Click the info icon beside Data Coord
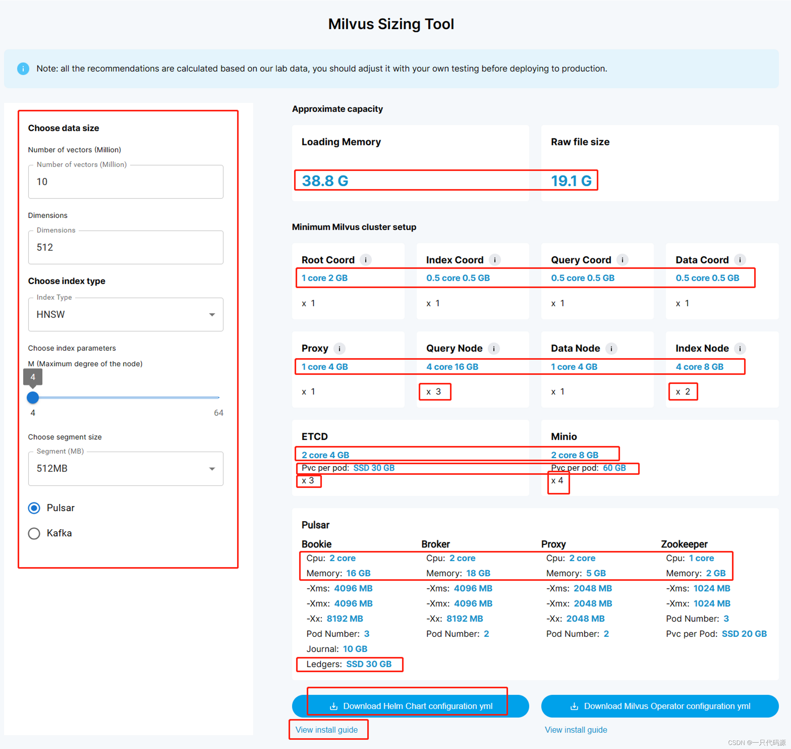The image size is (791, 749). pos(740,260)
